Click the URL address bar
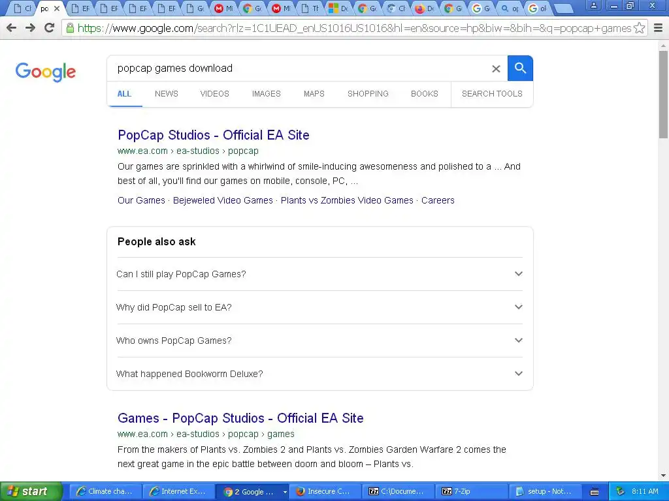The image size is (669, 501). 354,28
